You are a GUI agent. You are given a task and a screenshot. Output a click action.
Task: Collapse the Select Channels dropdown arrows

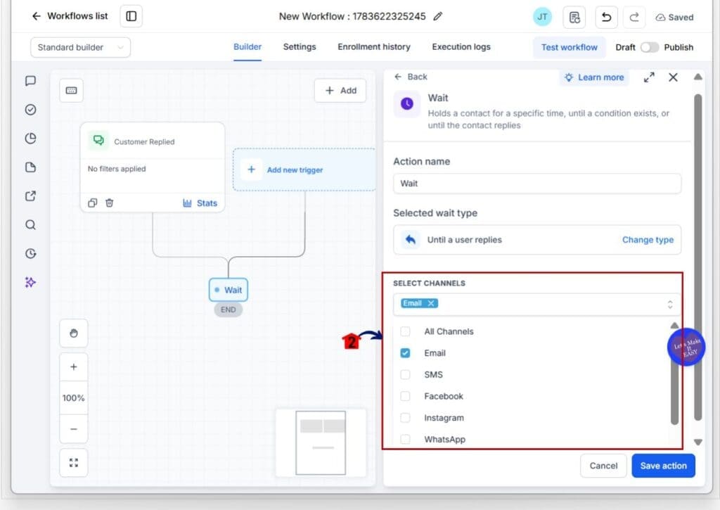coord(670,304)
